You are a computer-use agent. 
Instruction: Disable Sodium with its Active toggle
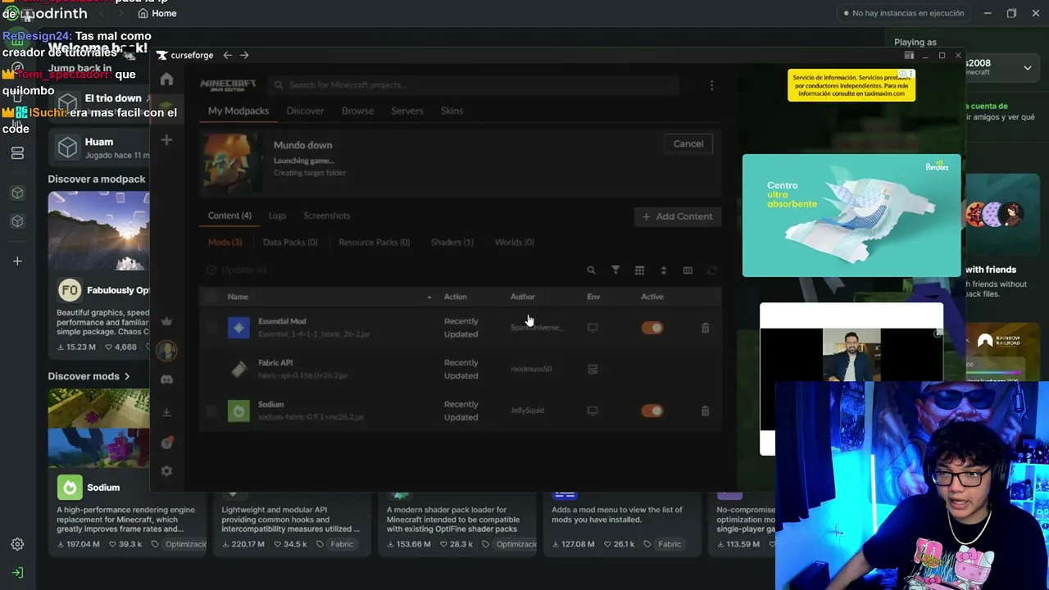point(652,411)
